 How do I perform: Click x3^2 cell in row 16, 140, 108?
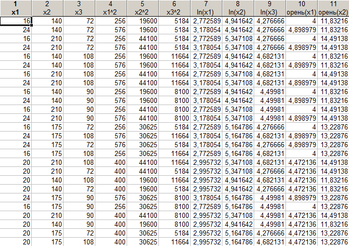pos(174,56)
